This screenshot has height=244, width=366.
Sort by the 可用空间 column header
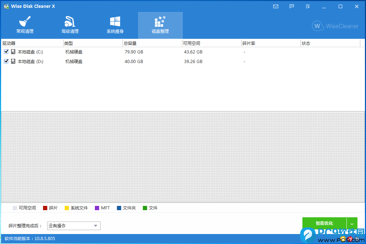click(211, 43)
